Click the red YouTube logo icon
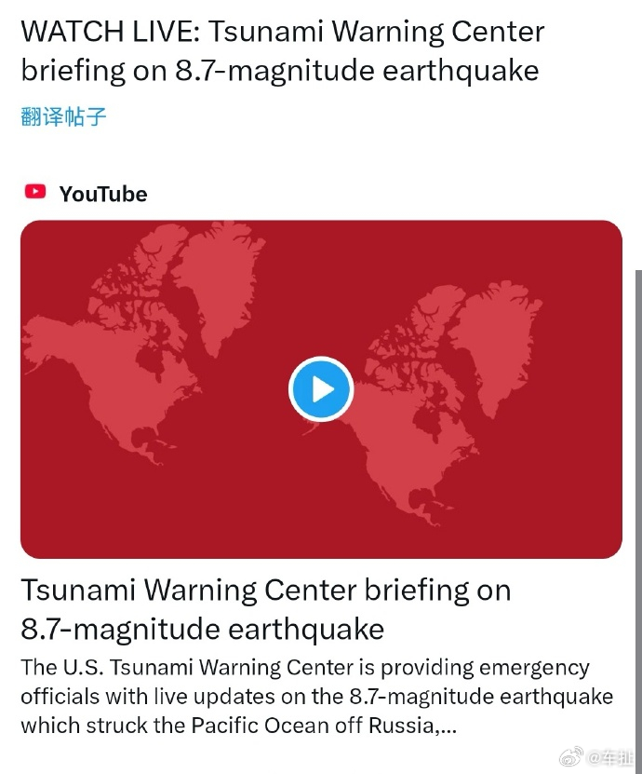This screenshot has width=642, height=774. click(35, 192)
